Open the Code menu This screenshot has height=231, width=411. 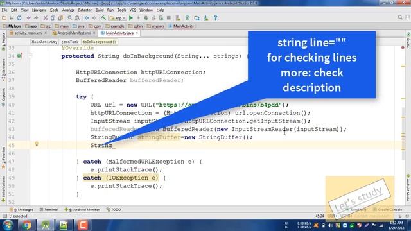[54, 10]
